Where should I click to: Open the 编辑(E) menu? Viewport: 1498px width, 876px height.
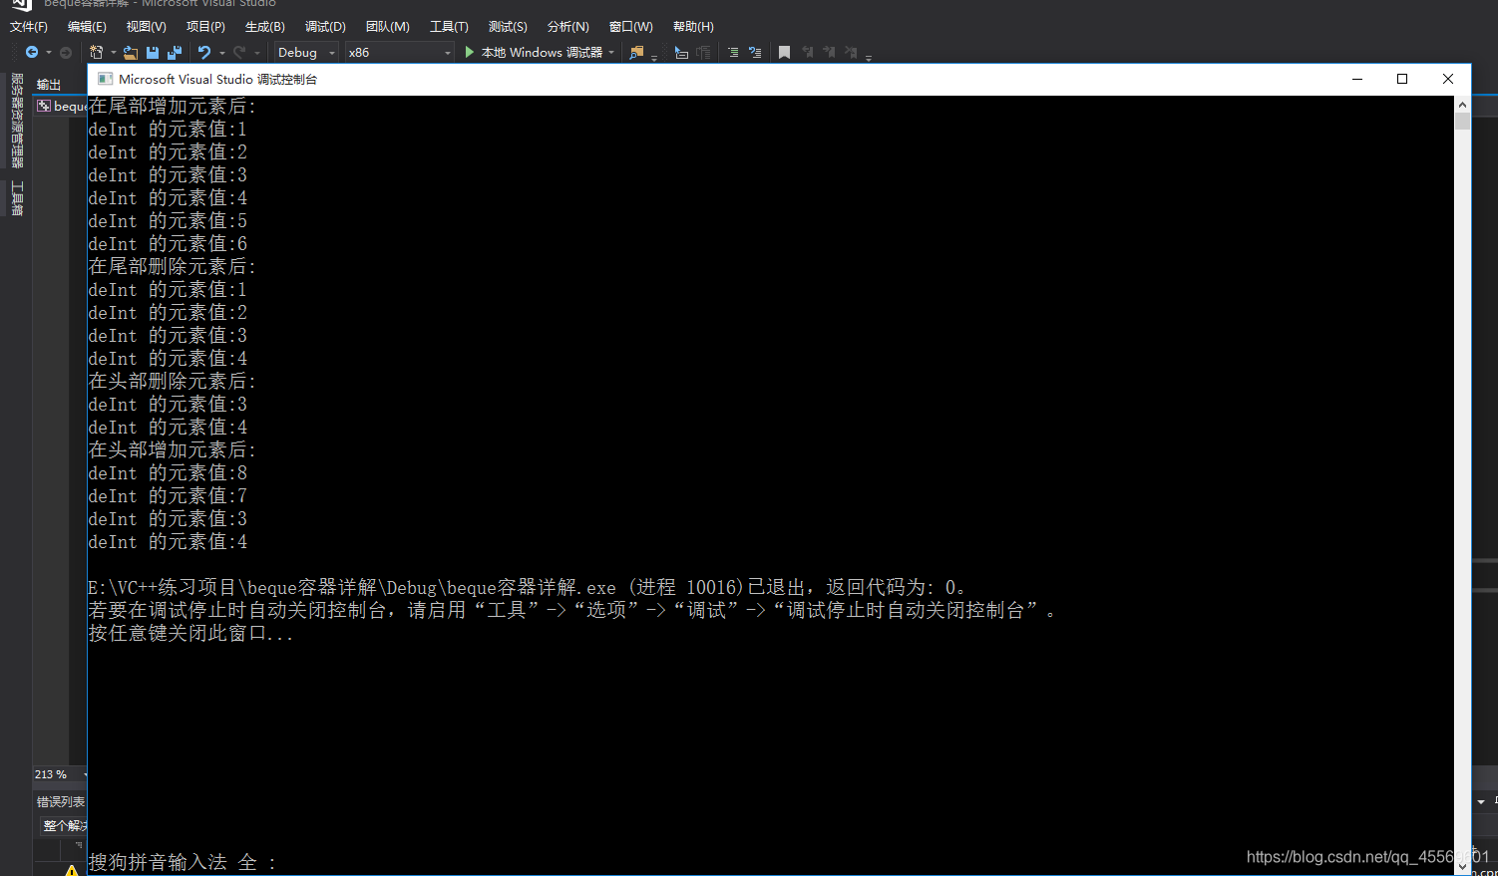(x=87, y=27)
